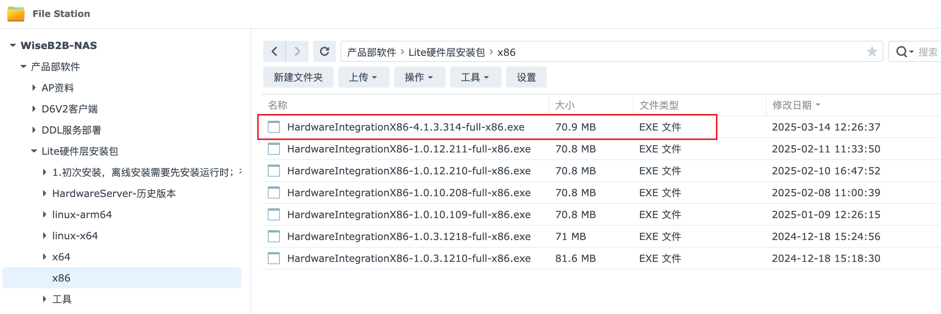This screenshot has width=941, height=314.
Task: Click the 4.1.3.314 exe file icon
Action: coord(274,127)
